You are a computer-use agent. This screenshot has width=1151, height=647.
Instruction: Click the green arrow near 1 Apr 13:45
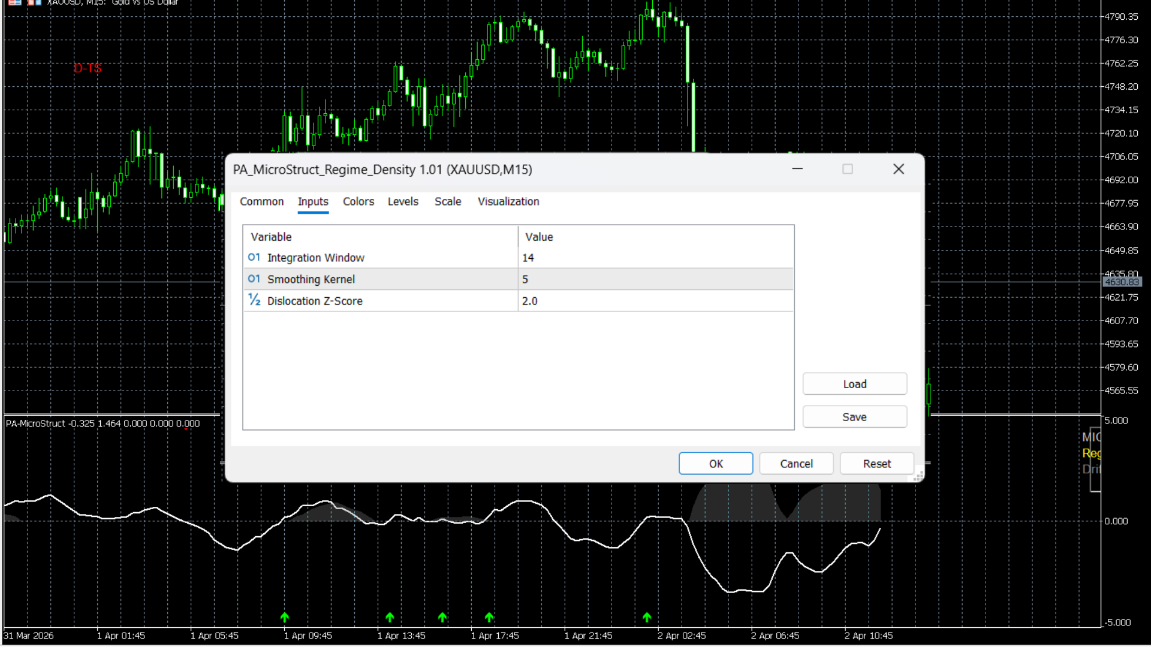coord(390,617)
